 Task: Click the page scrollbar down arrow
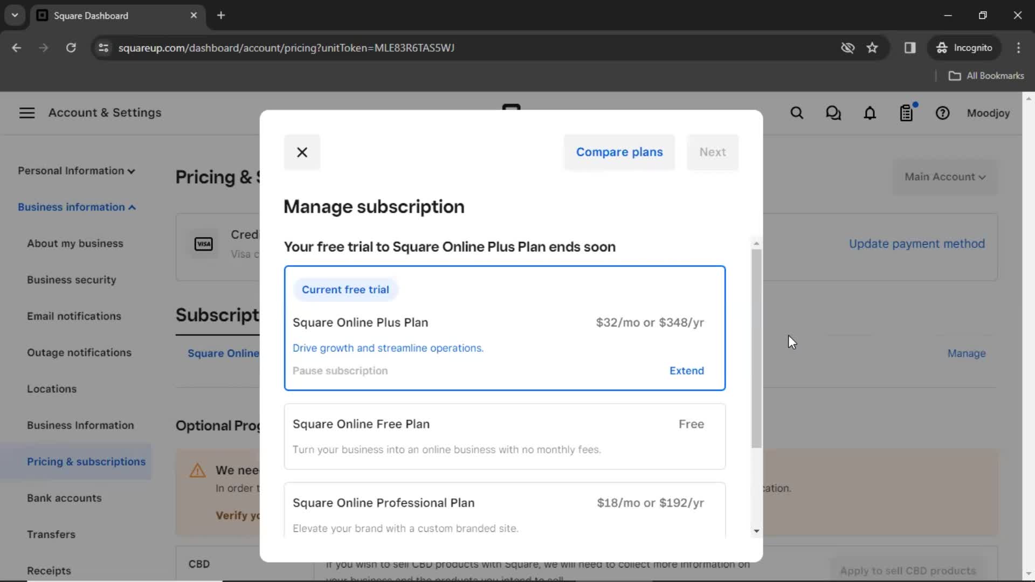click(x=1029, y=574)
